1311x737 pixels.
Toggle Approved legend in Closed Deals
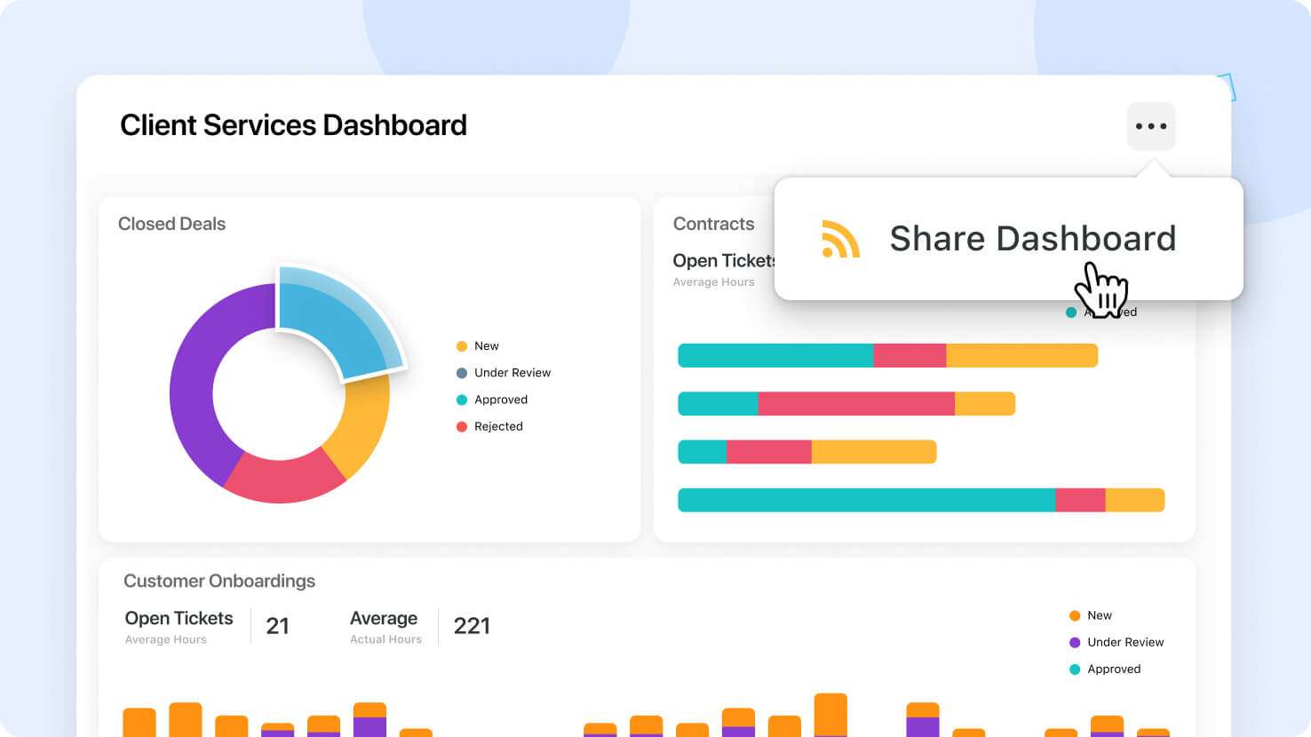(491, 400)
